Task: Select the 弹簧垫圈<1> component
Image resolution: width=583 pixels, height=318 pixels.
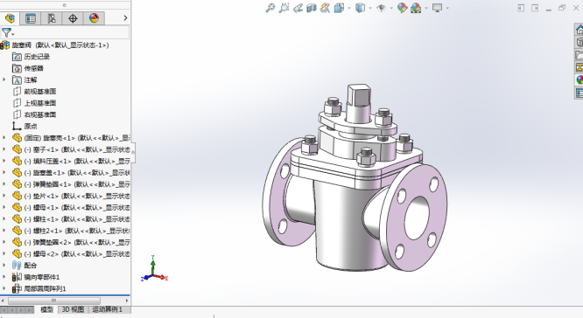Action: click(x=71, y=184)
